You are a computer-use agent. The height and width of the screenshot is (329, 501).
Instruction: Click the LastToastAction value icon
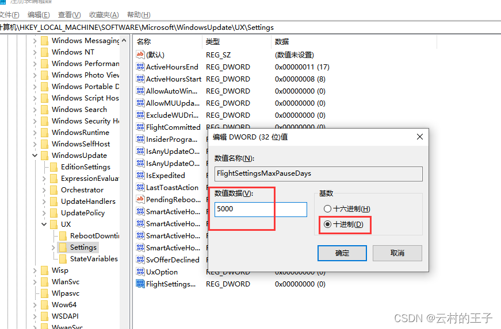pos(140,187)
